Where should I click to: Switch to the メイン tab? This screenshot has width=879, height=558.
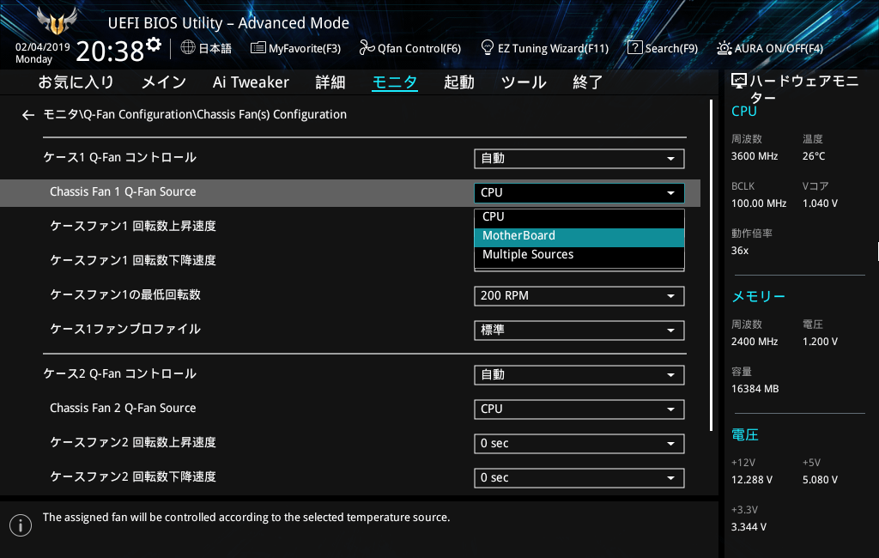[164, 82]
